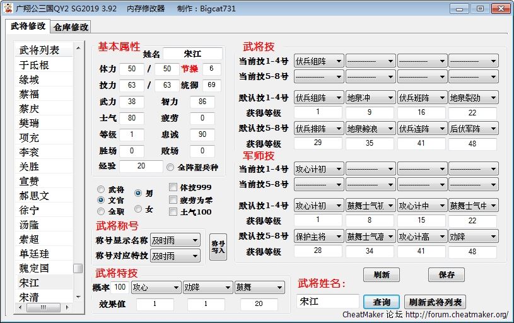Select the 全阵型兵种 radio option
The height and width of the screenshot is (323, 514).
point(171,167)
